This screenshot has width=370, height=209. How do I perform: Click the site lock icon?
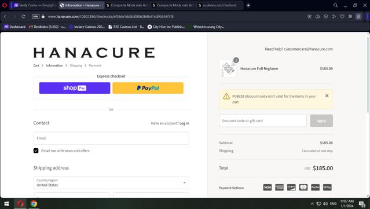pos(43,17)
